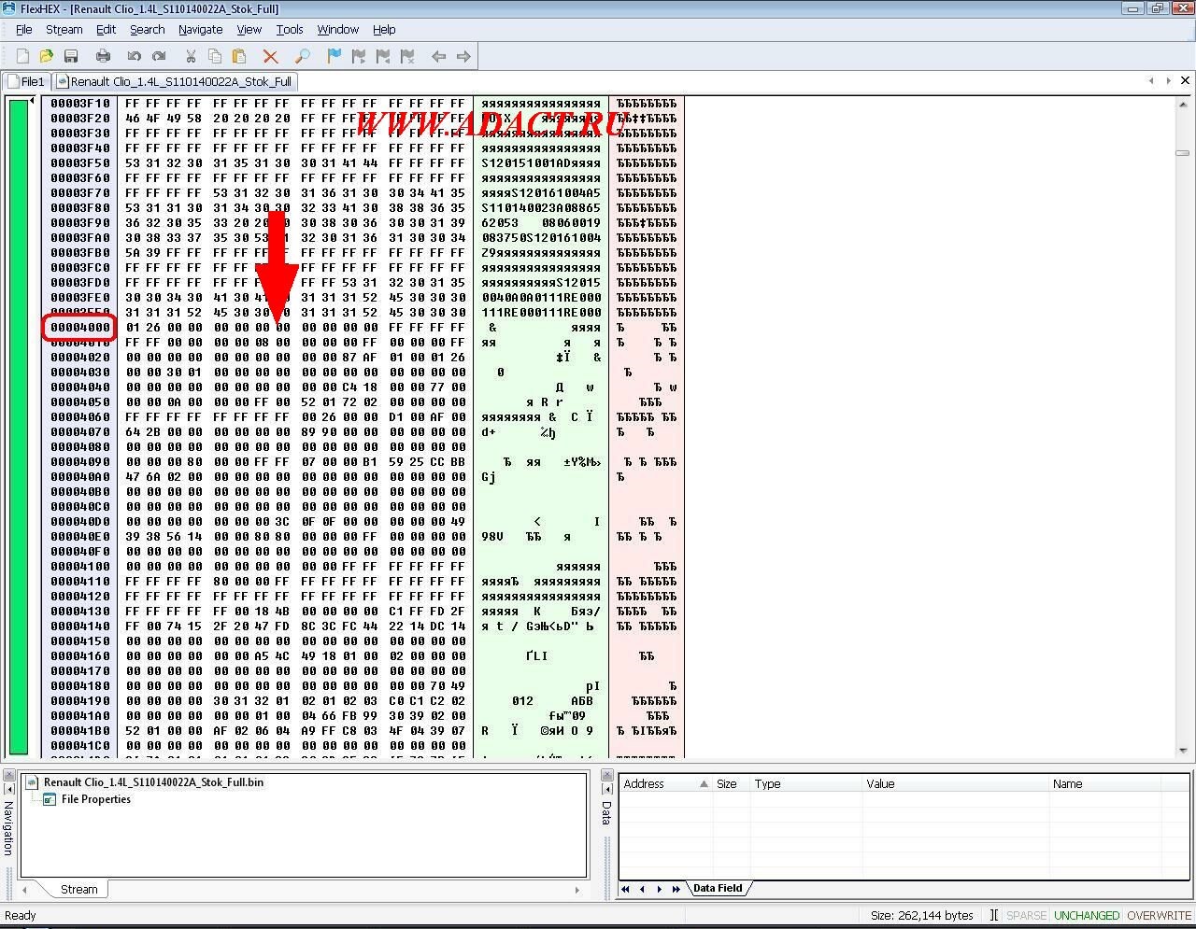The width and height of the screenshot is (1196, 929).
Task: Delete selection with the red X icon
Action: (x=271, y=57)
